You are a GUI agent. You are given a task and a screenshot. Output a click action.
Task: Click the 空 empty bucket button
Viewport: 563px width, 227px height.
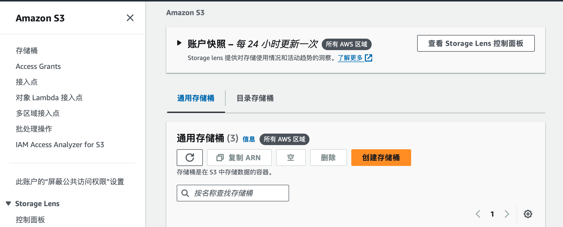[x=291, y=158]
